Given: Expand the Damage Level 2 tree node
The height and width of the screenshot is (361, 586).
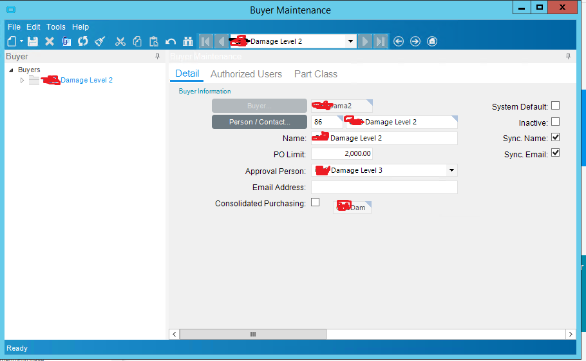Looking at the screenshot, I should click(22, 80).
